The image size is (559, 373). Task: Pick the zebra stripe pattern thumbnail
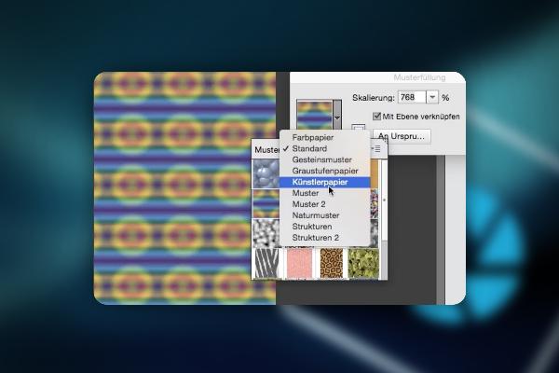point(266,263)
